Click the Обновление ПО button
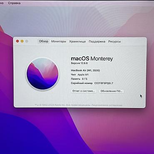 112,91
